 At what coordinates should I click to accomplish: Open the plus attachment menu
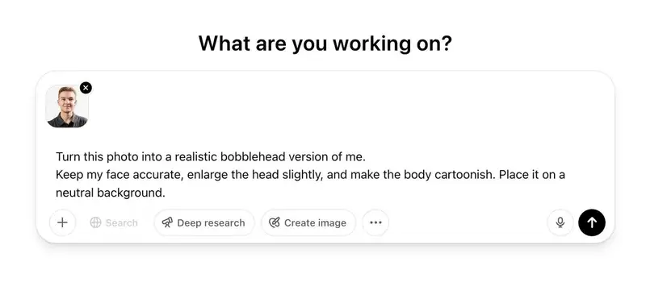[62, 222]
